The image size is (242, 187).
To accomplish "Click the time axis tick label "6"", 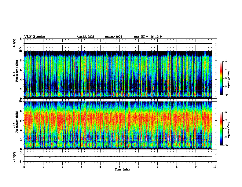I will [x=139, y=167].
